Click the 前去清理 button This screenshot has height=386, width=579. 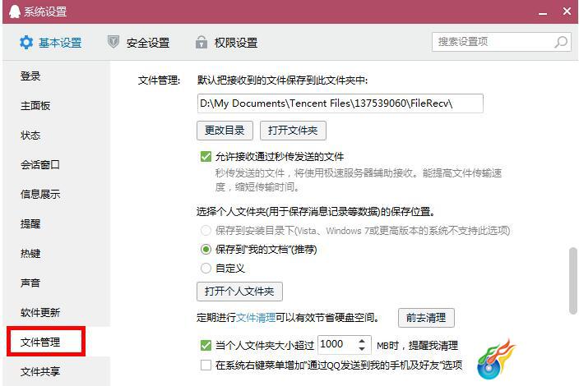[426, 318]
